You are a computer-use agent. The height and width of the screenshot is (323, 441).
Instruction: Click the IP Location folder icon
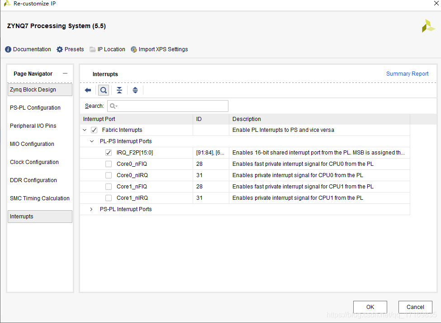click(93, 49)
